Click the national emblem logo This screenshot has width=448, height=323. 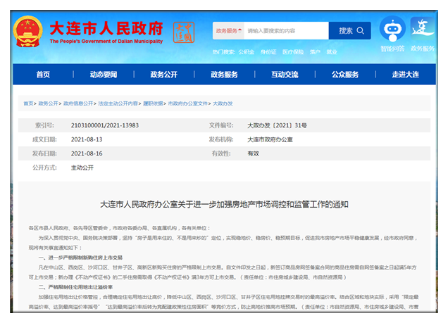click(x=27, y=29)
